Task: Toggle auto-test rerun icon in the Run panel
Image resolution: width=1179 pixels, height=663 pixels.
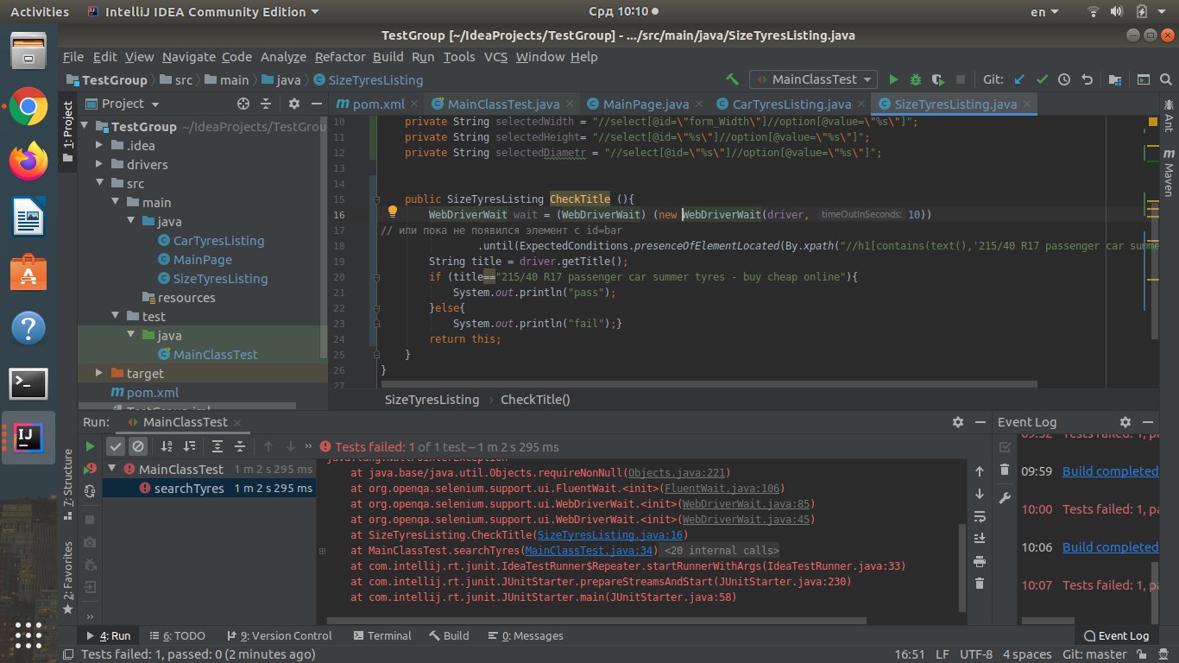Action: tap(90, 491)
